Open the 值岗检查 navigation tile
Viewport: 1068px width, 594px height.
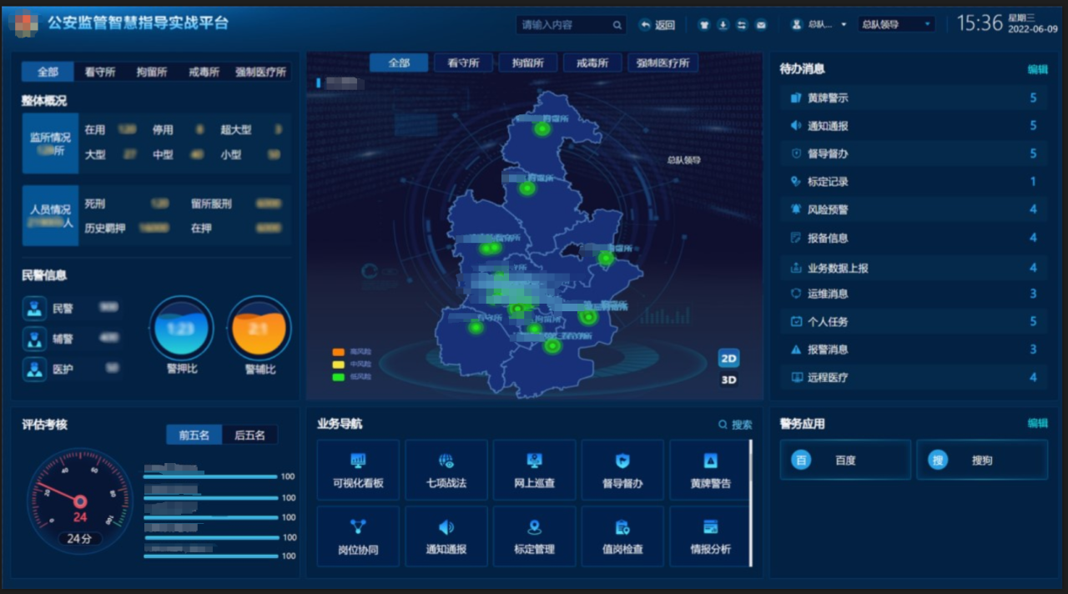[x=622, y=536]
